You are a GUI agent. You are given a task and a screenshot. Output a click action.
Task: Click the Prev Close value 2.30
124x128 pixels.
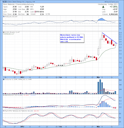(14, 14)
